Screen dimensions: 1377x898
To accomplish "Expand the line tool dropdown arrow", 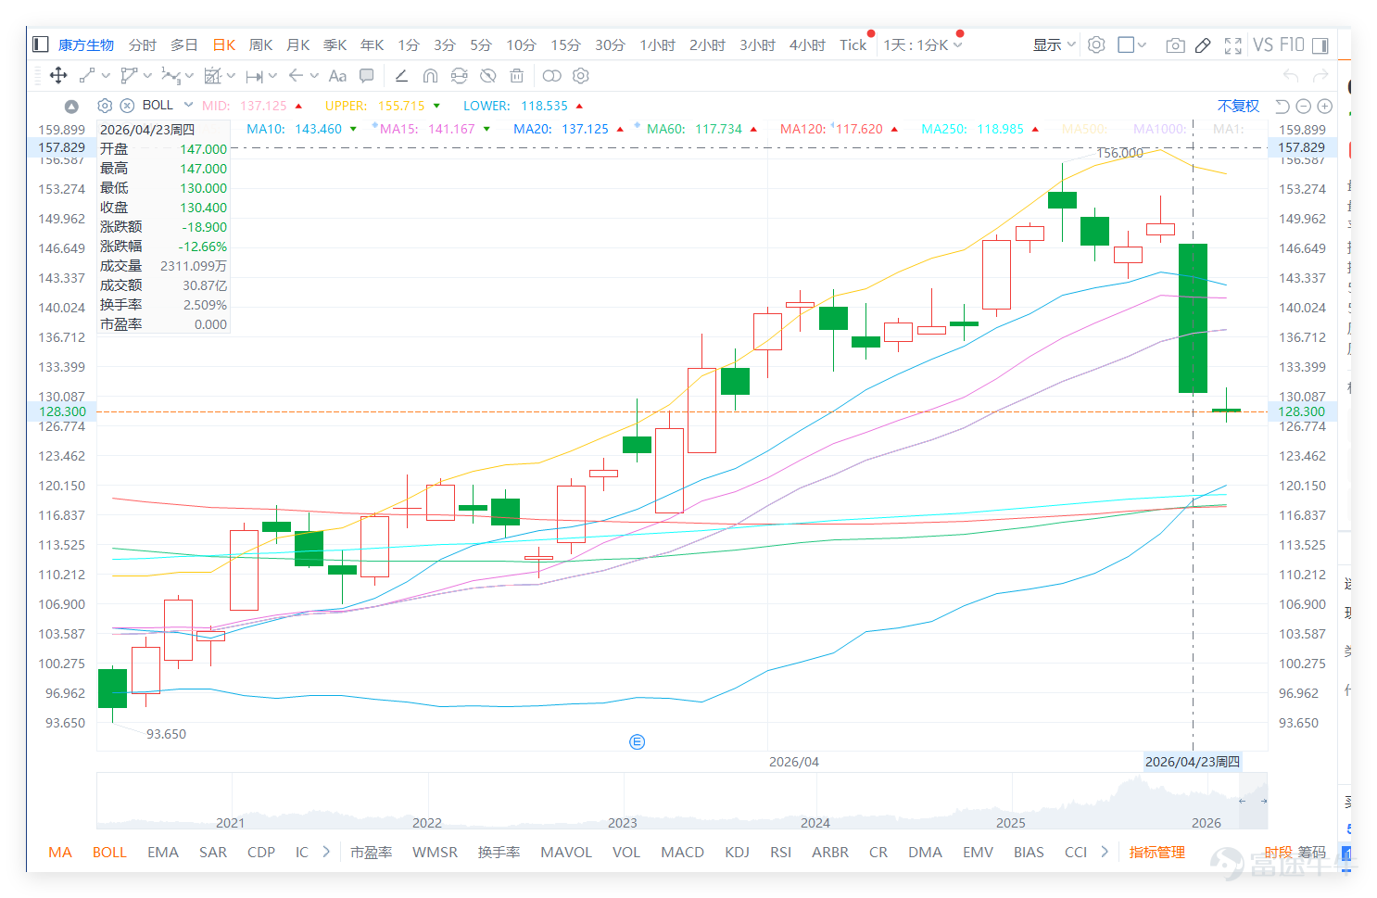I will [x=106, y=76].
